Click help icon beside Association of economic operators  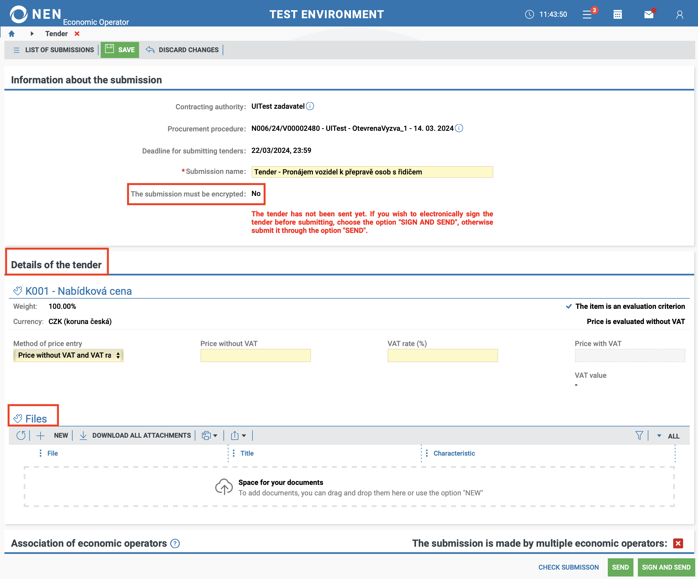pyautogui.click(x=175, y=543)
